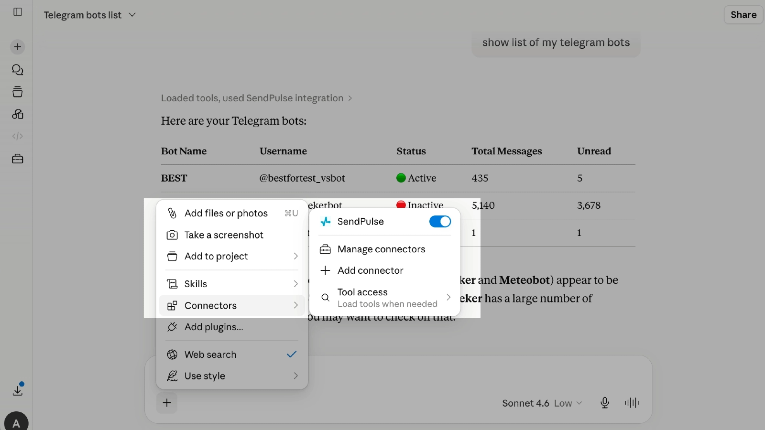This screenshot has height=430, width=765.
Task: Expand the Connectors submenu chevron
Action: click(295, 305)
